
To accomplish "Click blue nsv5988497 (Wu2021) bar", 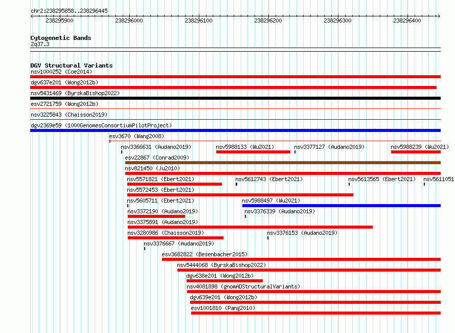I will (x=342, y=206).
